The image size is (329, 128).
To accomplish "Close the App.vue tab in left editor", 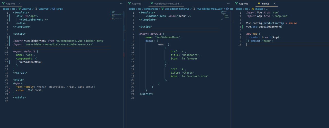I will click(20, 4).
